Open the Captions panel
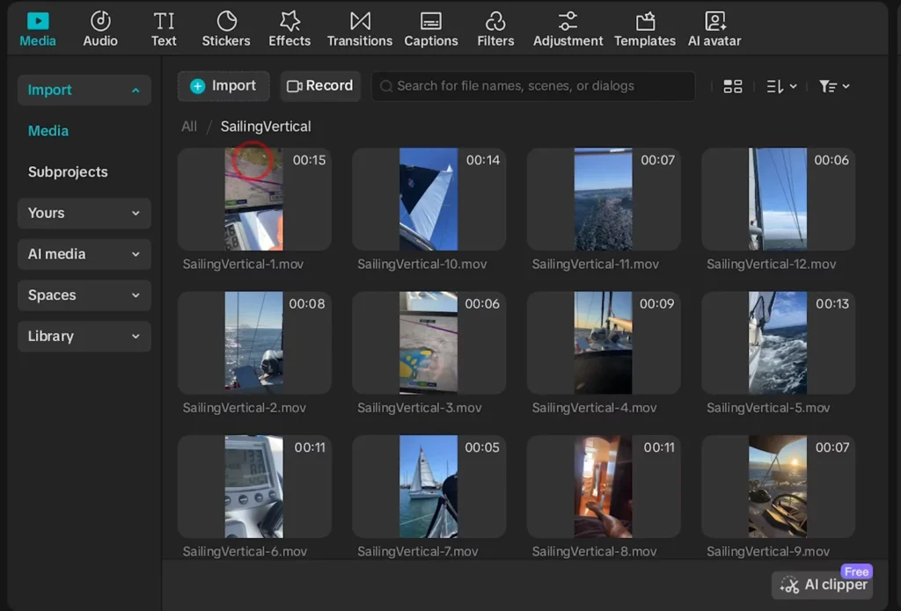 pyautogui.click(x=430, y=29)
